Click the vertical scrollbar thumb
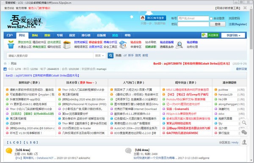Image resolution: width=254 pixels, height=163 pixels. [251, 29]
